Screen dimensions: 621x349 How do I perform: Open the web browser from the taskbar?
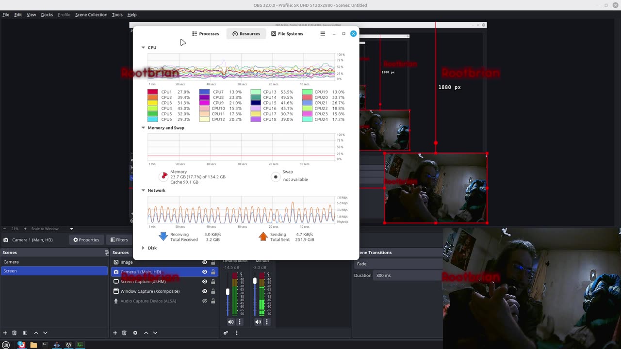21,345
